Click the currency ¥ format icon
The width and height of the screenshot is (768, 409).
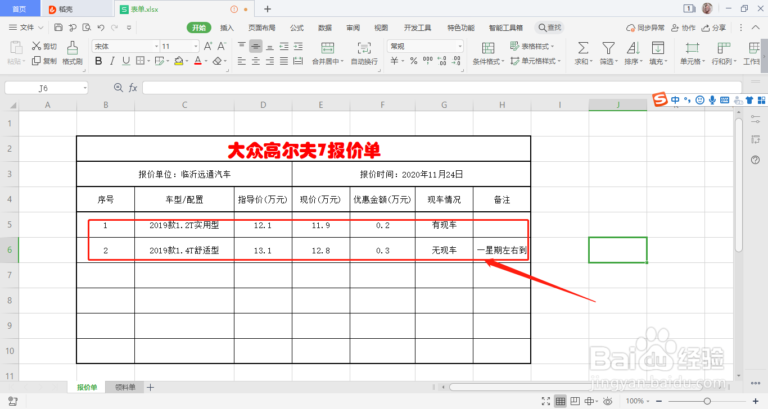point(395,61)
